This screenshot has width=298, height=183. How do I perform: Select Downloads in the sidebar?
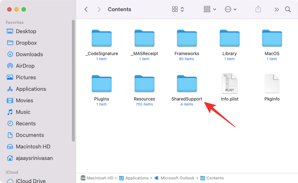point(29,54)
